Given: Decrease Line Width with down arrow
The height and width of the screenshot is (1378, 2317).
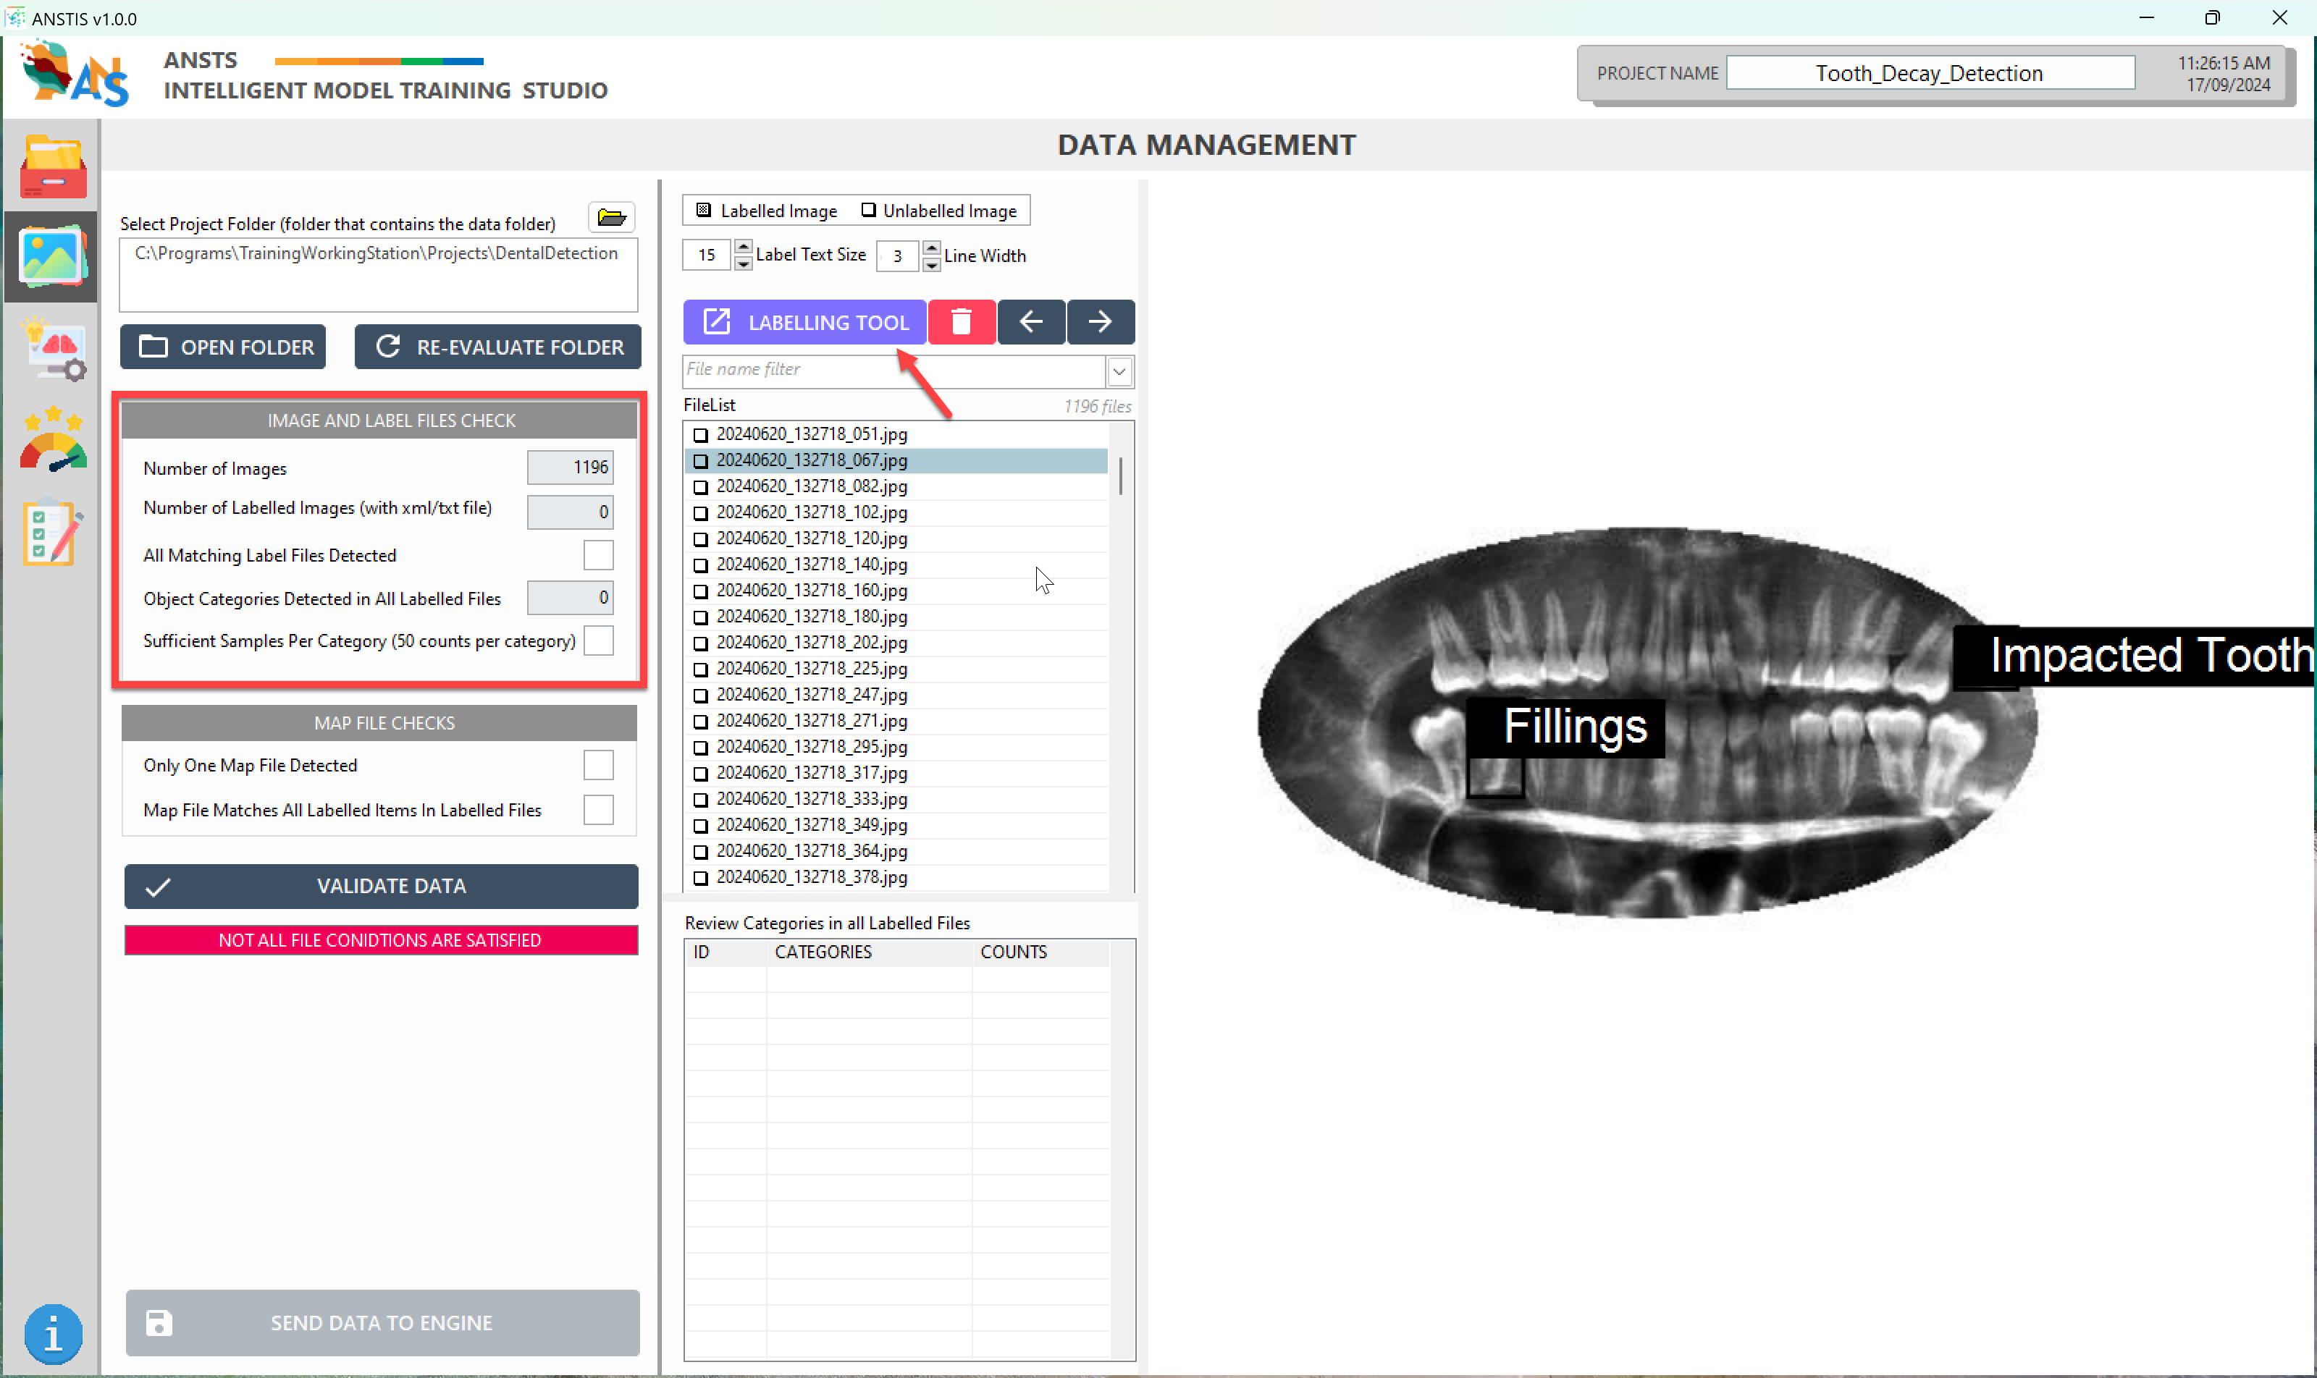Looking at the screenshot, I should pos(931,265).
